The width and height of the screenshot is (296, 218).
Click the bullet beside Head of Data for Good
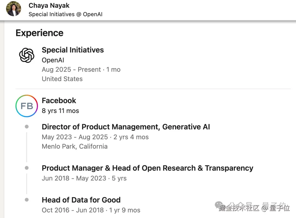27,200
